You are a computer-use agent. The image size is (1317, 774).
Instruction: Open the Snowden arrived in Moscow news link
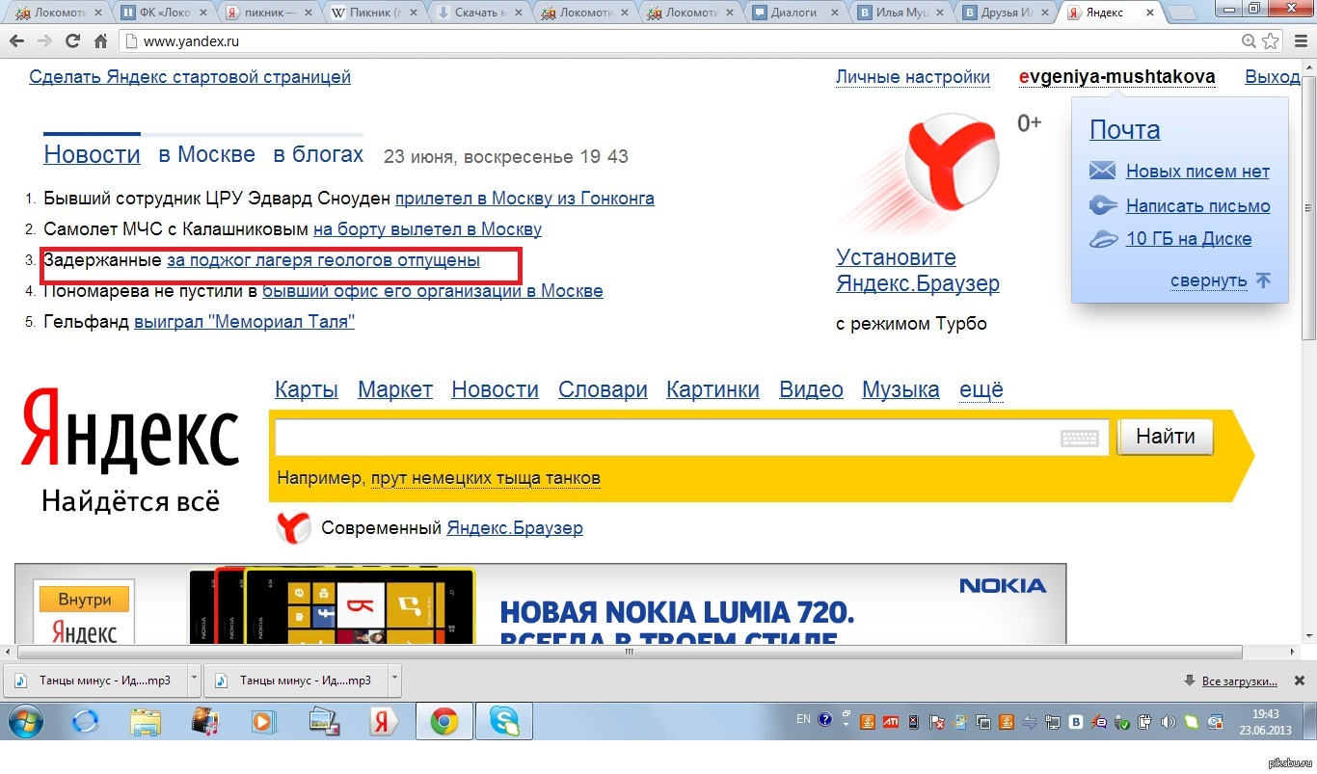[524, 199]
